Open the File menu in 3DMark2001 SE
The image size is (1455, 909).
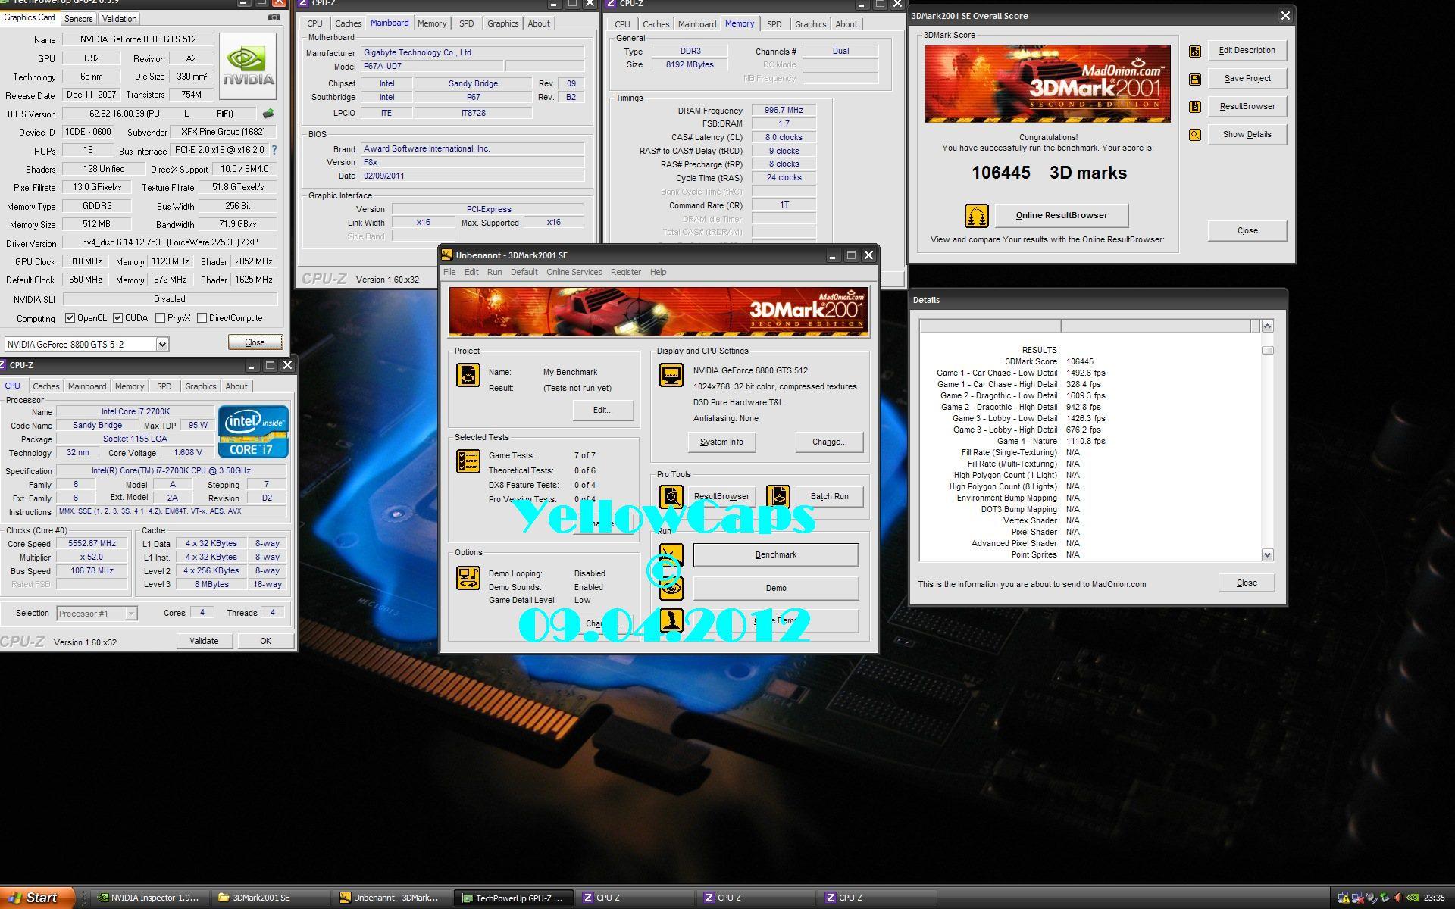(449, 273)
